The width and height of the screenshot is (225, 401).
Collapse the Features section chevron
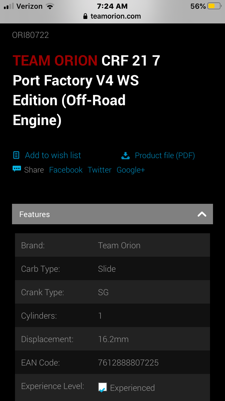(x=202, y=214)
